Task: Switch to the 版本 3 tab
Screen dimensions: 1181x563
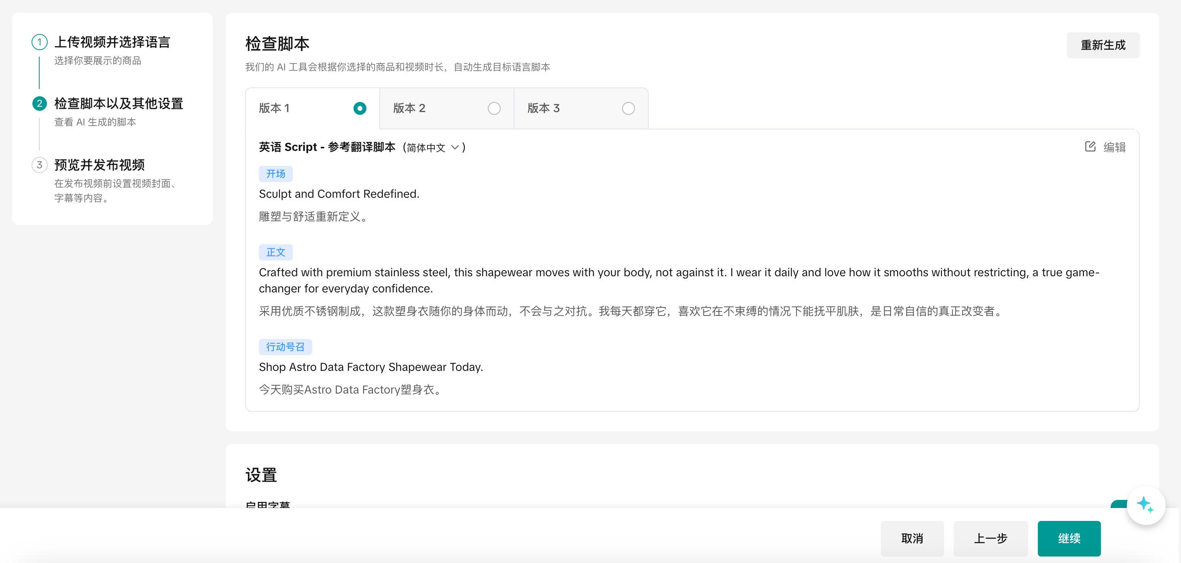Action: [x=544, y=109]
